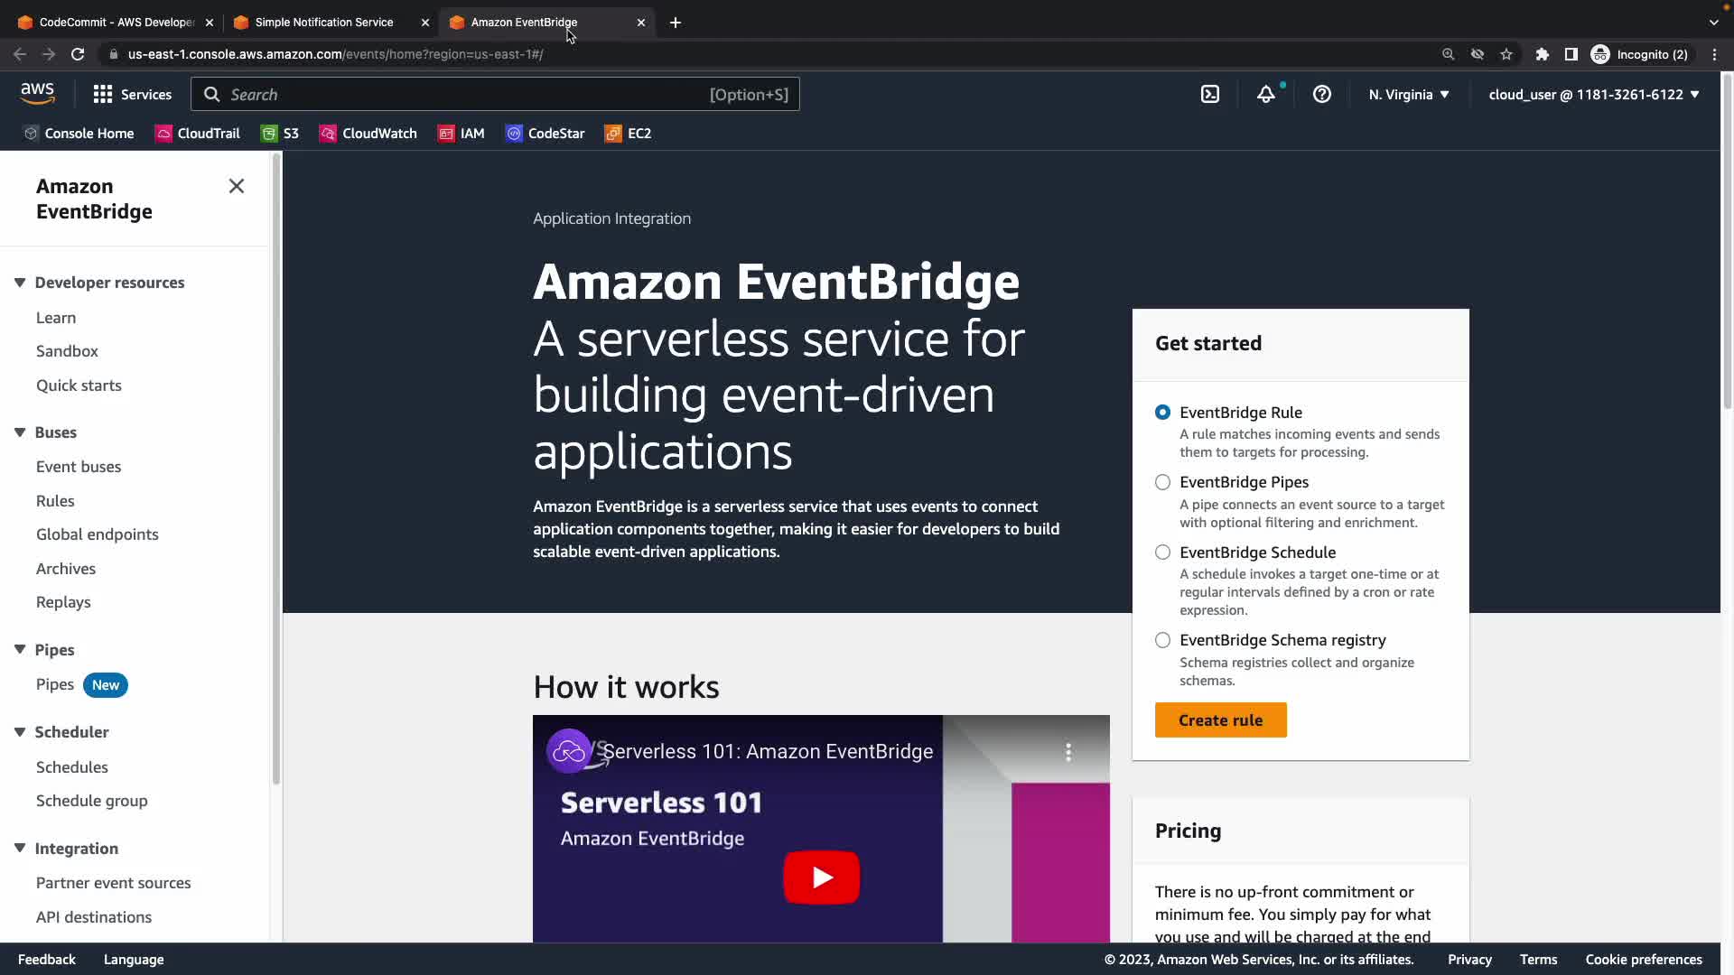The height and width of the screenshot is (975, 1734).
Task: Collapse the Developer resources section
Action: 20,283
